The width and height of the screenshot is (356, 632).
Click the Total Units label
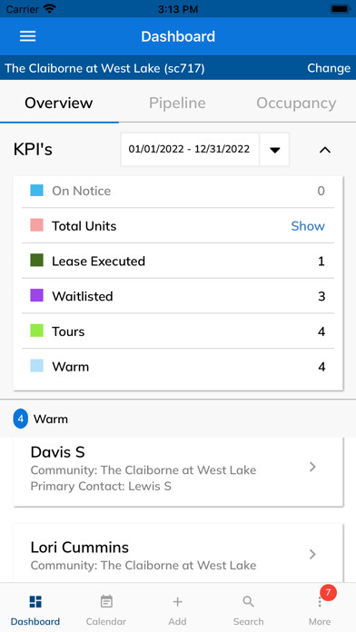[84, 226]
